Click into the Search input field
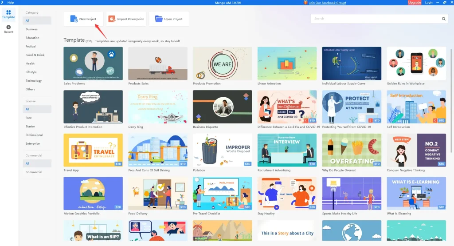This screenshot has height=246, width=454. click(x=376, y=19)
